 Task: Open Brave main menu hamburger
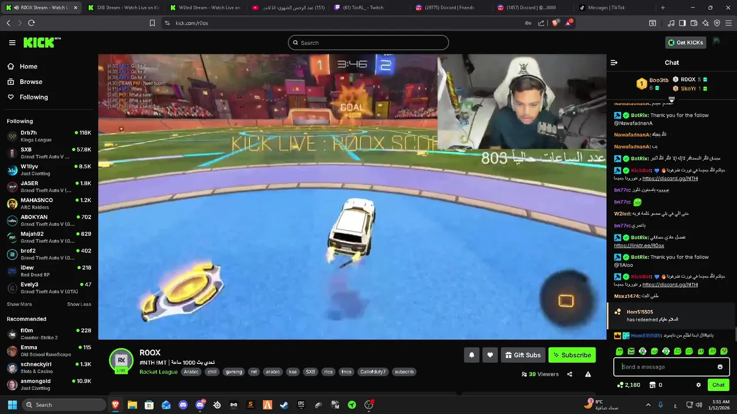click(728, 23)
